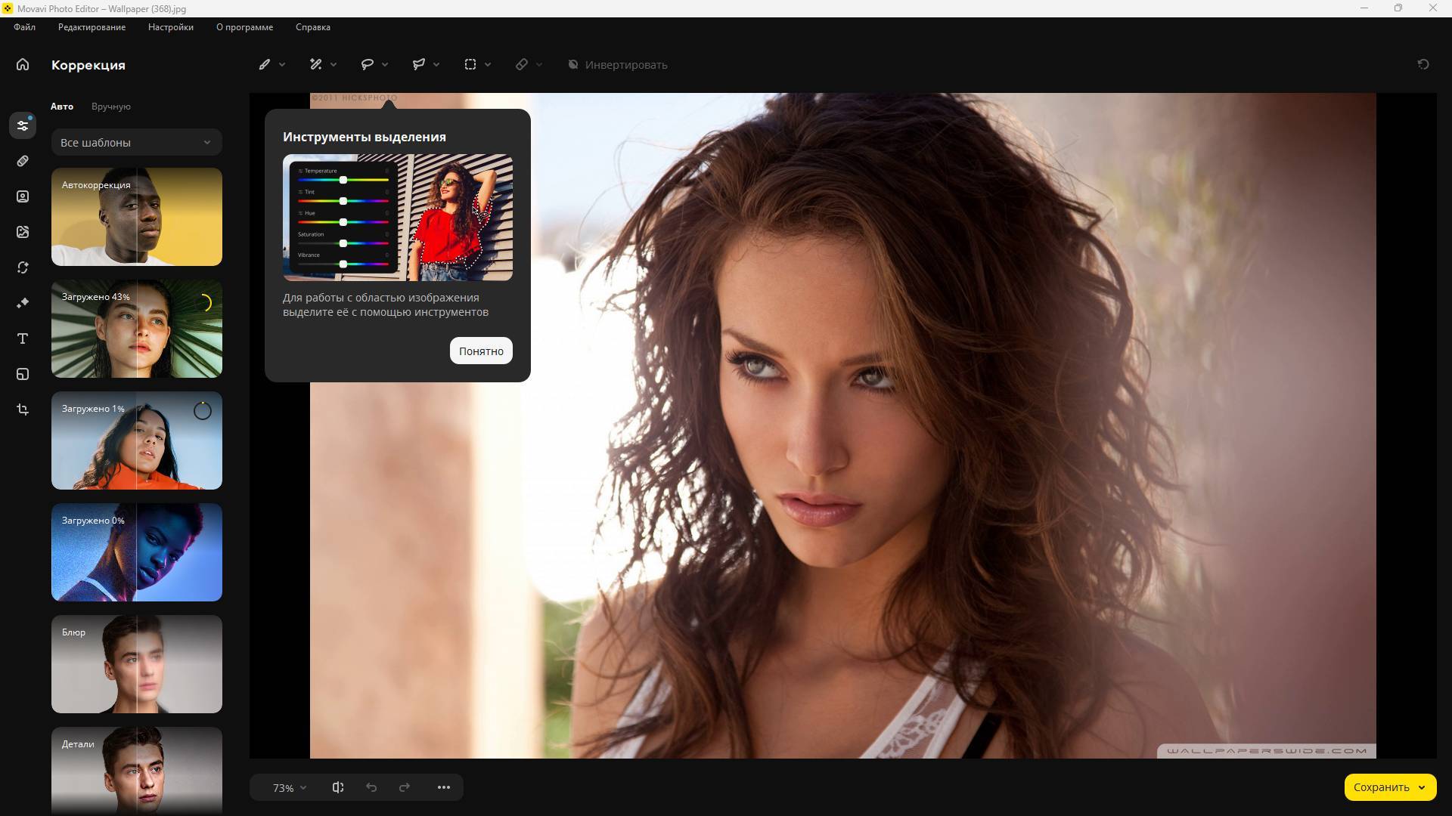Open the retouching bandage tool
This screenshot has height=816, width=1452.
tap(23, 161)
